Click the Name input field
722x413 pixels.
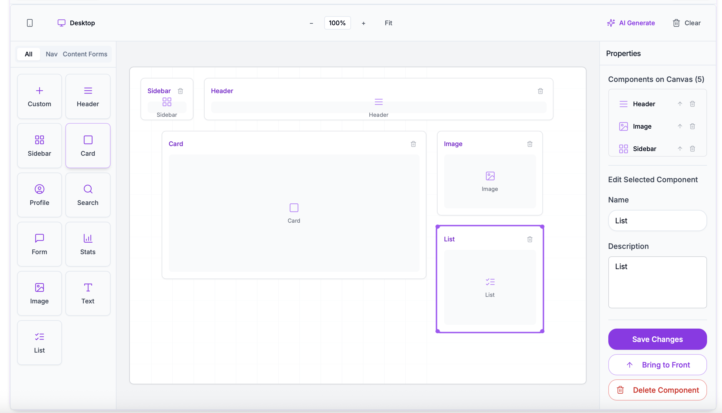tap(657, 221)
